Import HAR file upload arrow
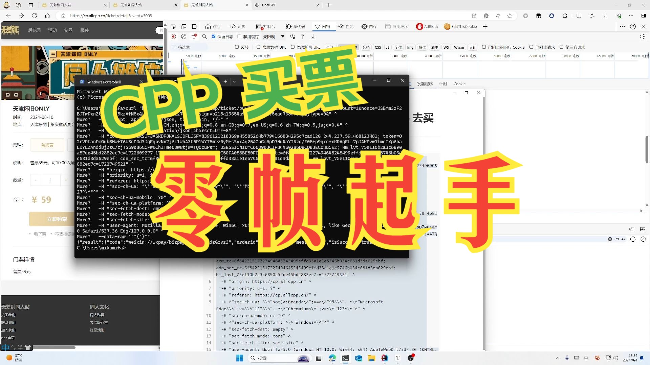650x365 pixels. [303, 36]
